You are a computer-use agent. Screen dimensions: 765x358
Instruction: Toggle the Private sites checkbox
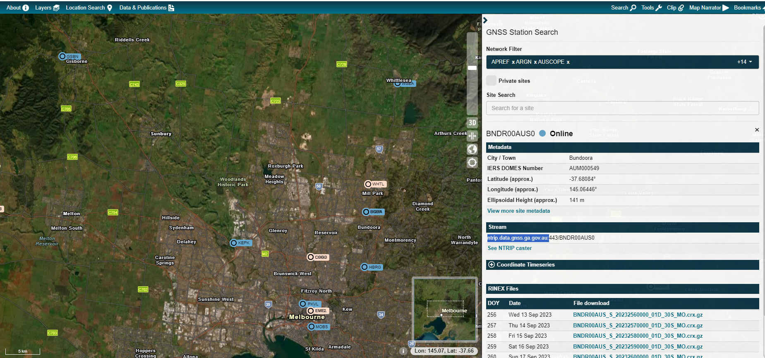491,81
